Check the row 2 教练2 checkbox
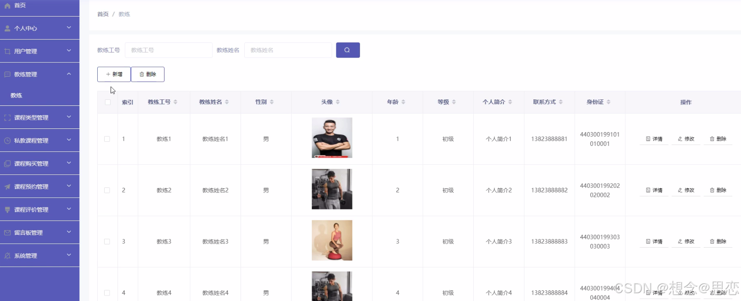 [107, 190]
